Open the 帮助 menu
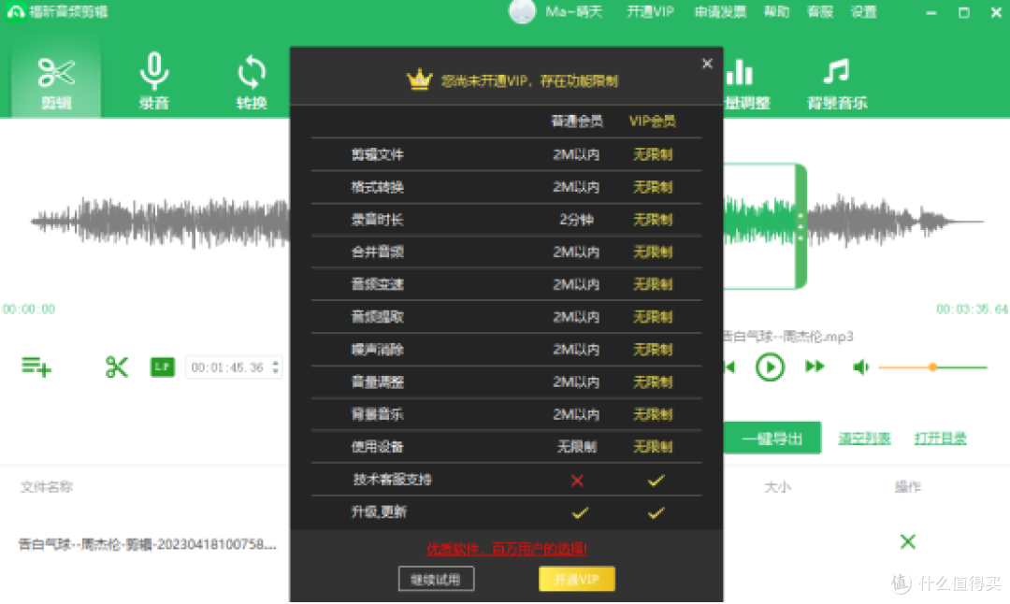The width and height of the screenshot is (1010, 604). click(777, 11)
